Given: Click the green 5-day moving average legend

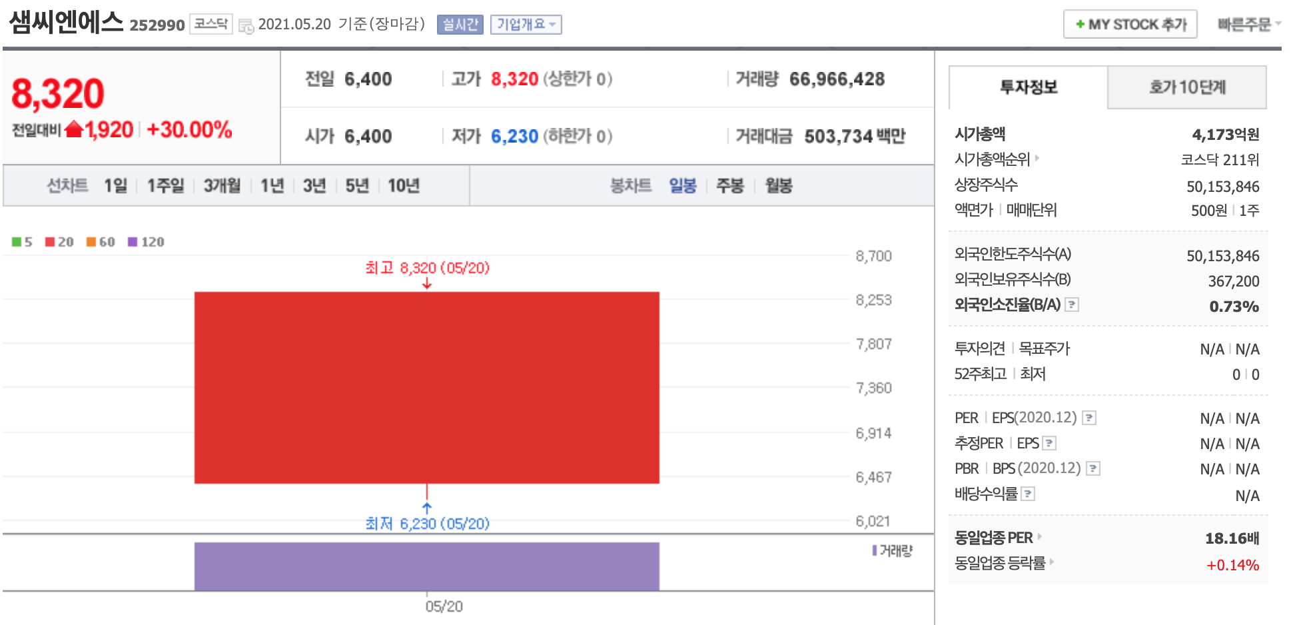Looking at the screenshot, I should [22, 242].
